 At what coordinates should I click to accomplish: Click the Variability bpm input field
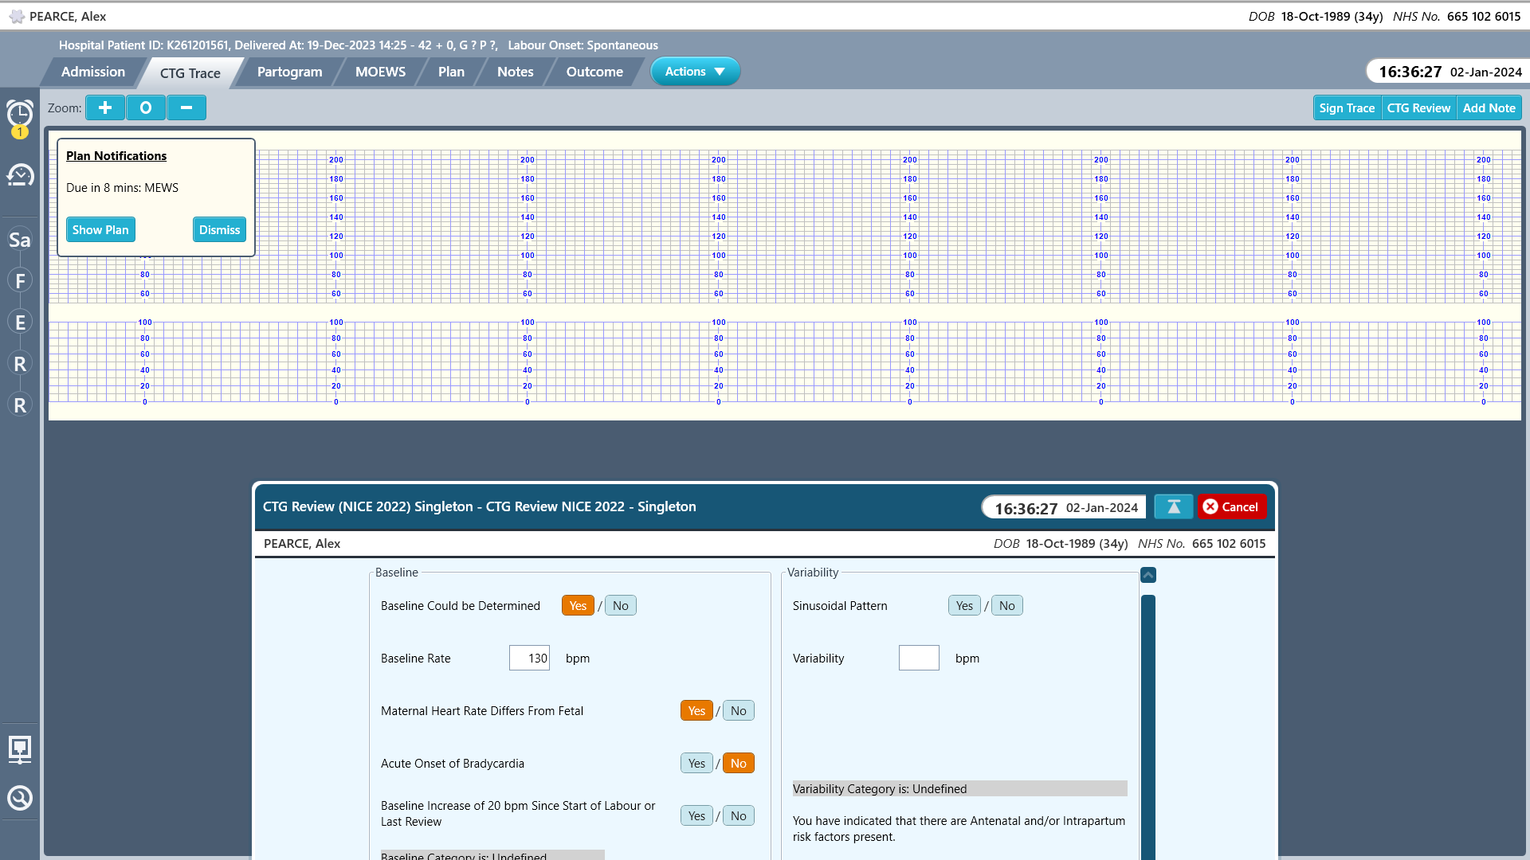(x=919, y=659)
